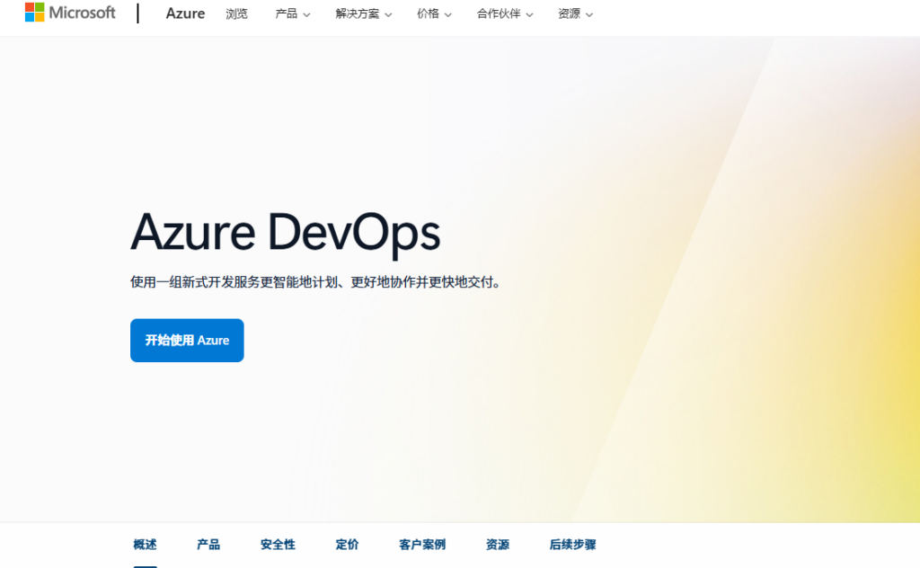Select the 资源 tab in the lower bar
The width and height of the screenshot is (920, 568).
point(497,545)
